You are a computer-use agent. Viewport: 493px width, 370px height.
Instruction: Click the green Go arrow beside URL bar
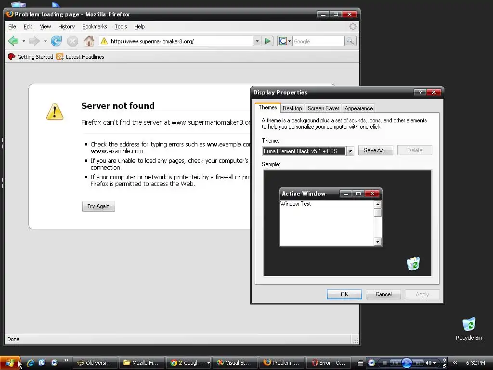(x=268, y=41)
